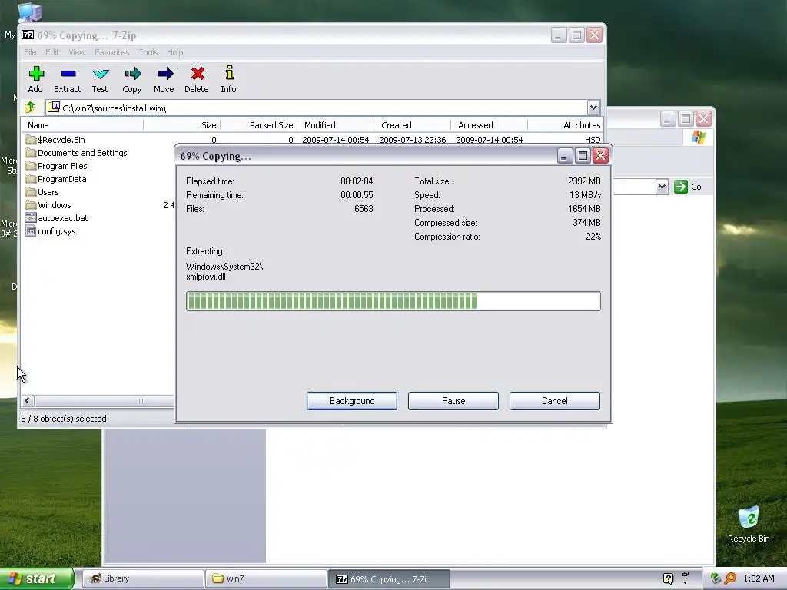
Task: Click the taskbar clock 1:32 AM
Action: pyautogui.click(x=759, y=578)
